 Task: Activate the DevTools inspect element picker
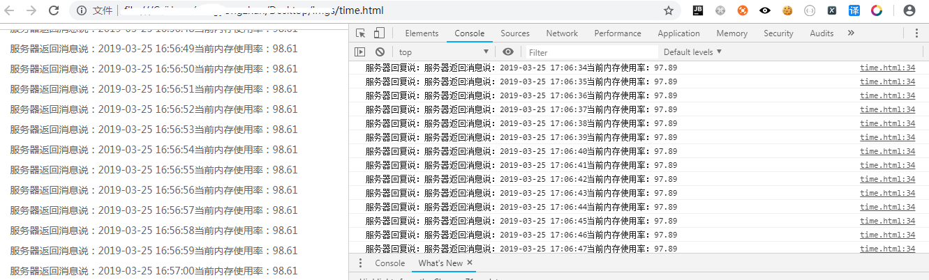coord(361,33)
